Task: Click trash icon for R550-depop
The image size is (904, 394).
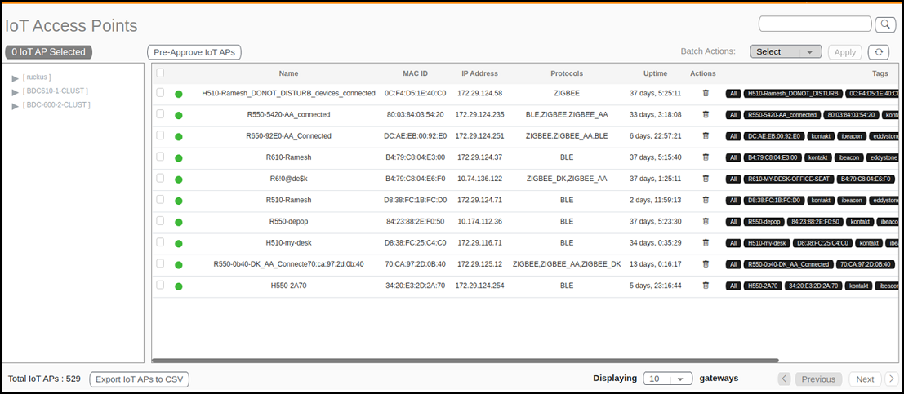Action: pyautogui.click(x=706, y=221)
